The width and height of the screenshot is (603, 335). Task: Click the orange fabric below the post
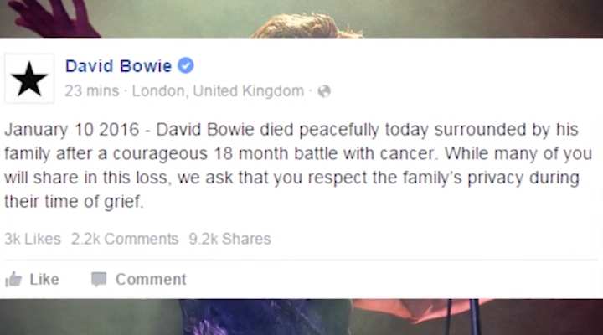(x=420, y=310)
